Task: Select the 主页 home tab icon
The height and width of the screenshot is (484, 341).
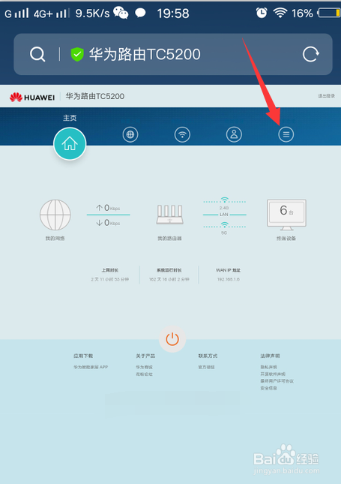Action: point(70,143)
